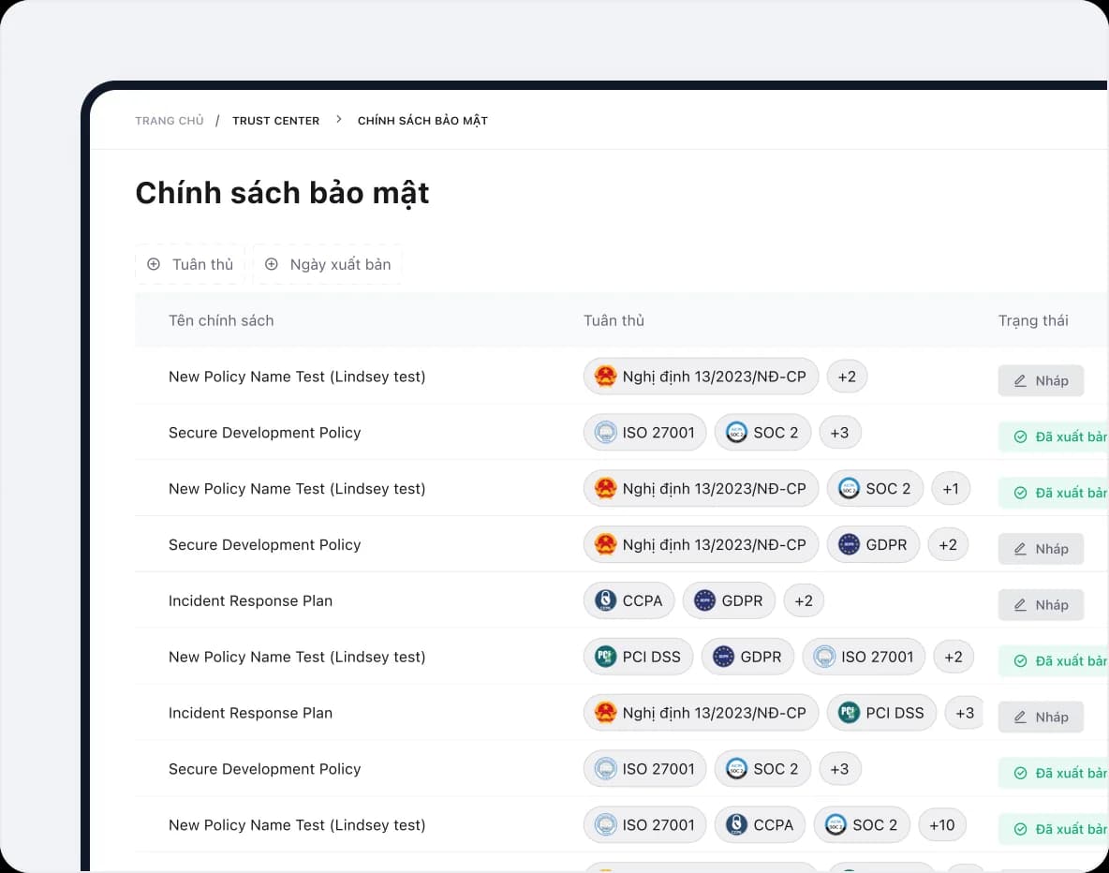Click CCPA icon in last full row
Image resolution: width=1109 pixels, height=873 pixels.
point(736,825)
